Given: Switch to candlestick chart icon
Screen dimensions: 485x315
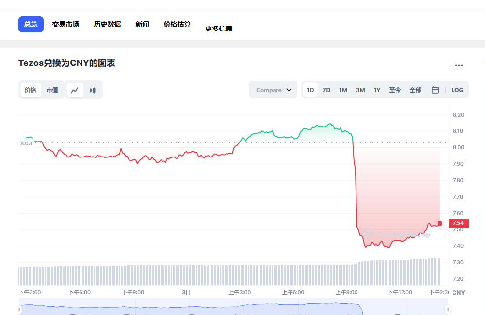Looking at the screenshot, I should pyautogui.click(x=93, y=90).
